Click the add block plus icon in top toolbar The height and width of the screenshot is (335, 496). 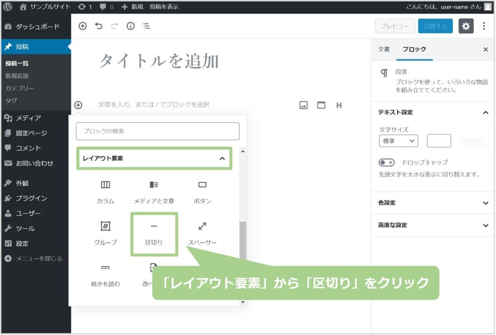pyautogui.click(x=82, y=26)
